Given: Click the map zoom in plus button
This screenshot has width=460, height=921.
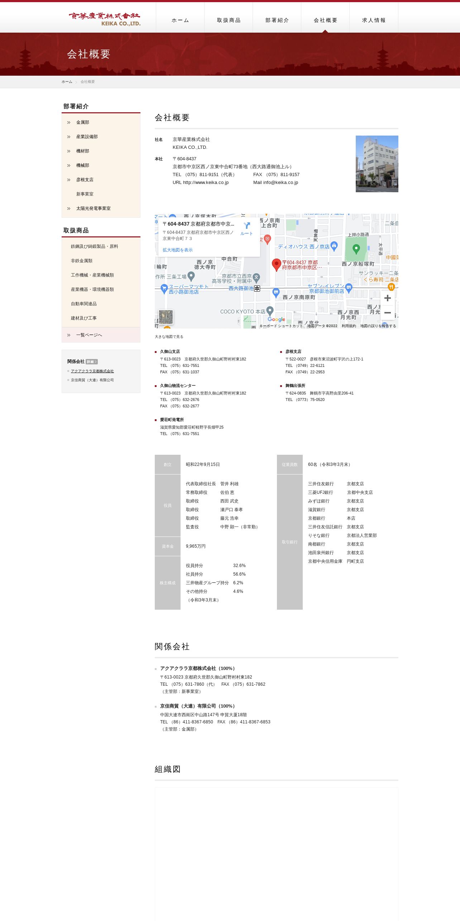Looking at the screenshot, I should point(387,298).
